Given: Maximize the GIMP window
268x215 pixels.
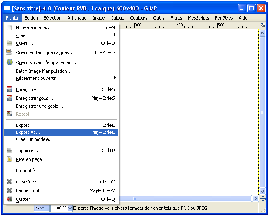Looking at the screenshot, I should point(251,8).
